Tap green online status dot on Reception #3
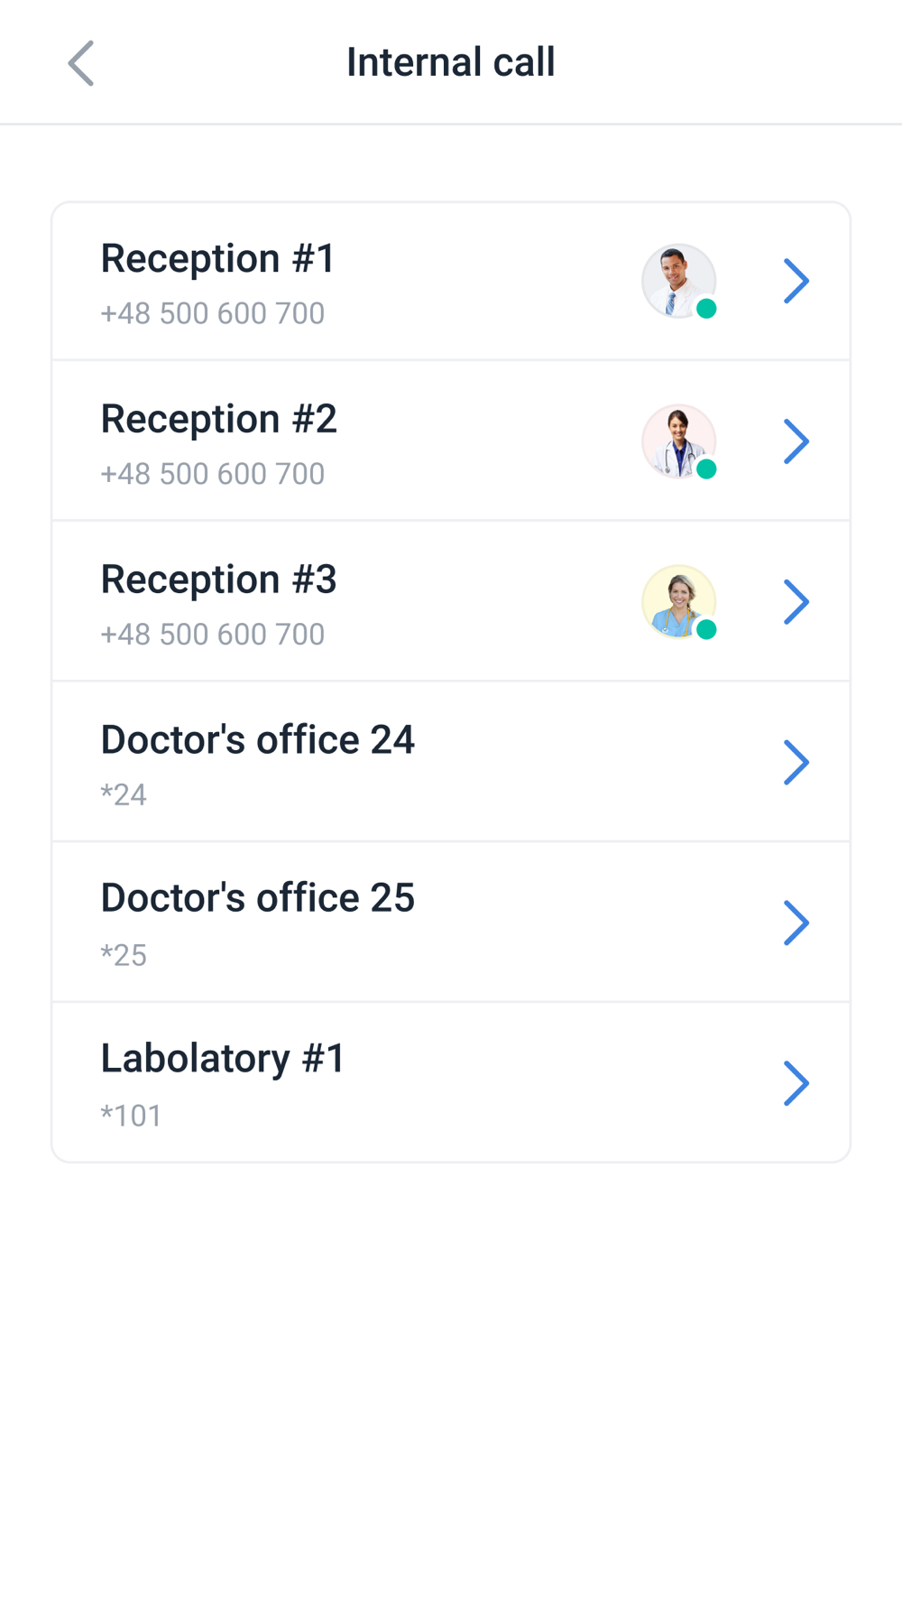 (706, 630)
